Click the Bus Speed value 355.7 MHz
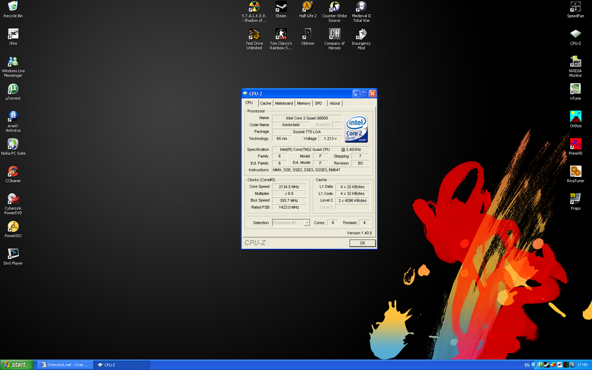Screen dimensions: 592x370 point(289,201)
